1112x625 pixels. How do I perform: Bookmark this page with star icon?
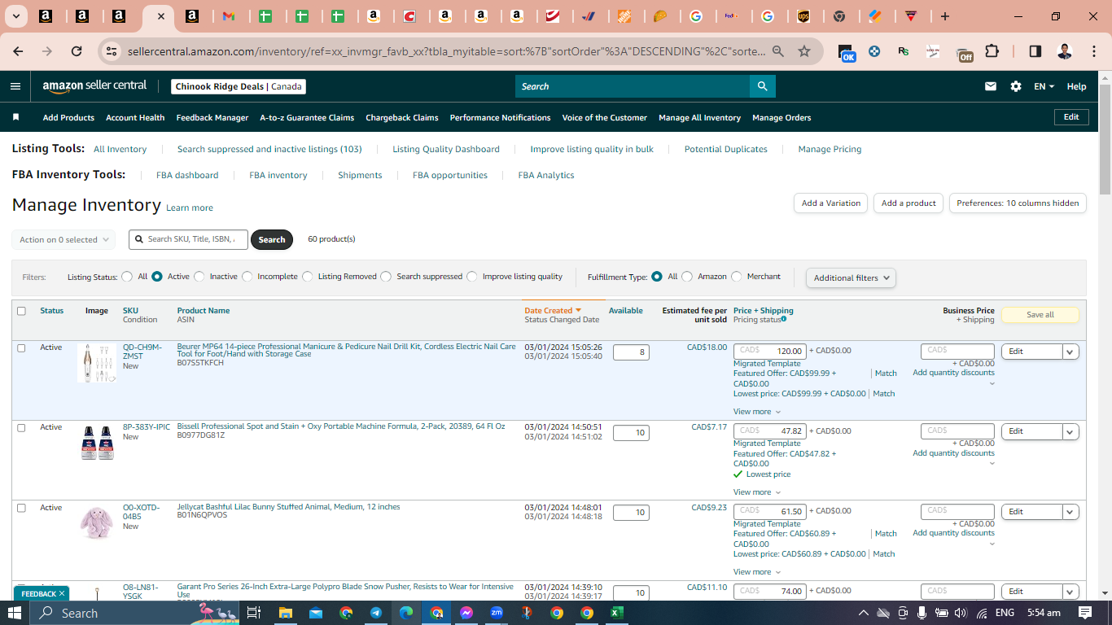click(x=804, y=51)
